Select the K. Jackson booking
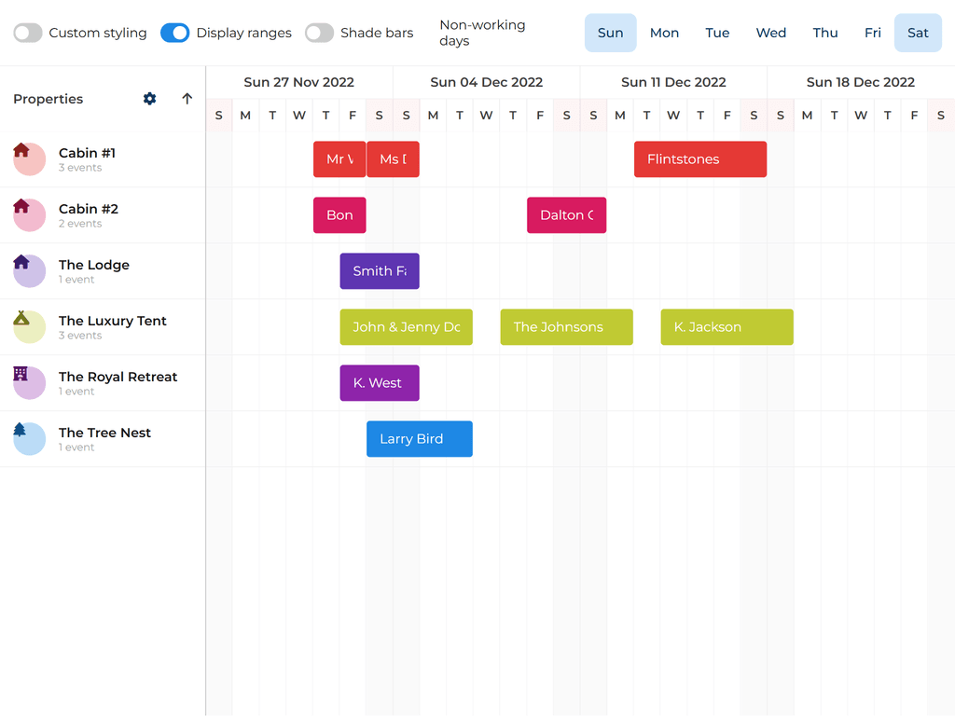Screen dimensions: 955x716 coord(727,327)
